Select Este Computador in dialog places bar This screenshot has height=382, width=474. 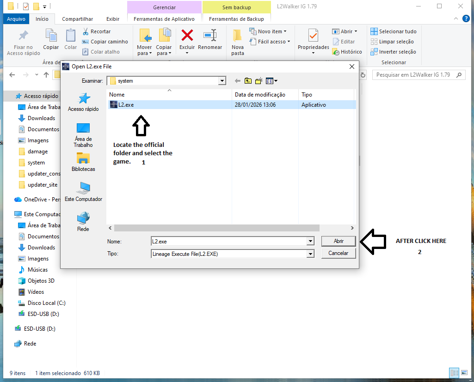(83, 192)
